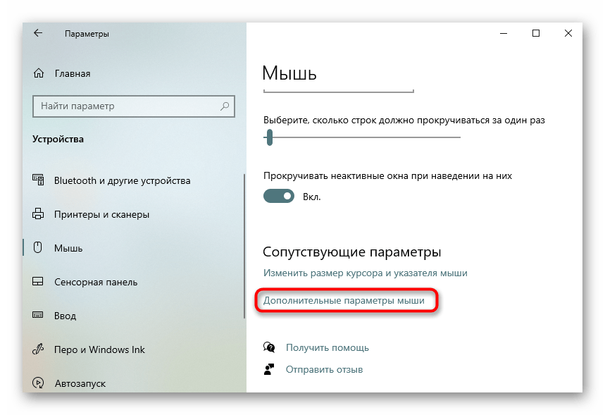The width and height of the screenshot is (605, 415).
Task: Click the search magnifier icon
Action: 225,106
